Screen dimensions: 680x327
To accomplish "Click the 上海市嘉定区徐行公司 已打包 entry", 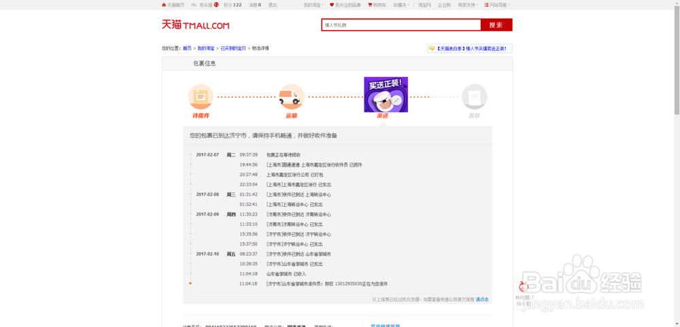I will pos(294,175).
